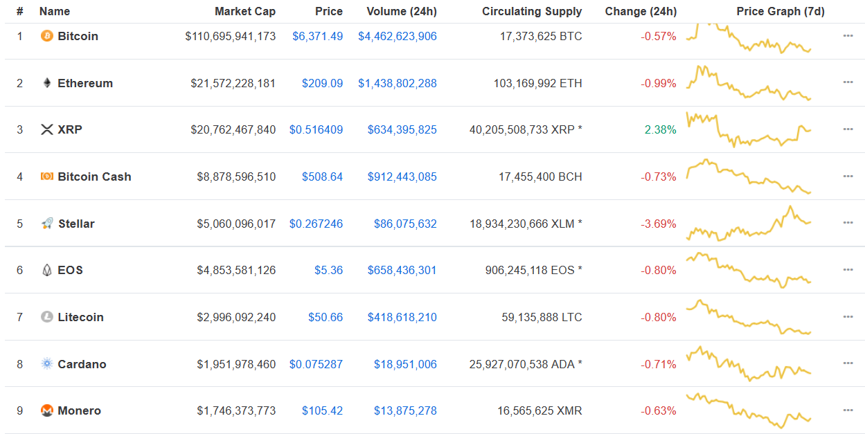865x434 pixels.
Task: Click the Bitcoin logo icon
Action: [x=46, y=36]
